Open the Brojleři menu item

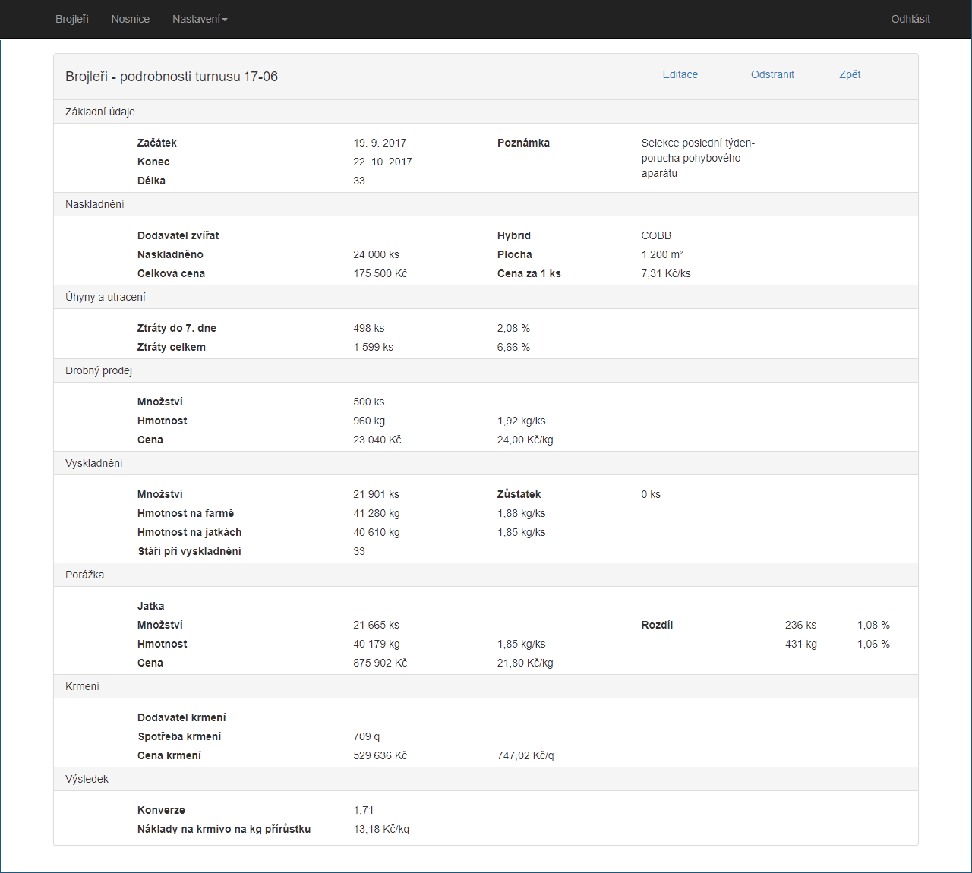(x=72, y=19)
